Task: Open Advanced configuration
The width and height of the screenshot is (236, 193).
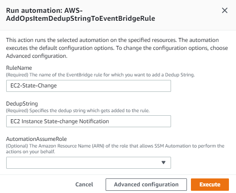Action: click(x=146, y=185)
